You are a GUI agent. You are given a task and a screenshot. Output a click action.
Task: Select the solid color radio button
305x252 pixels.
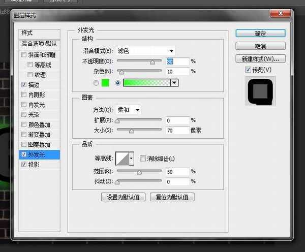97,83
